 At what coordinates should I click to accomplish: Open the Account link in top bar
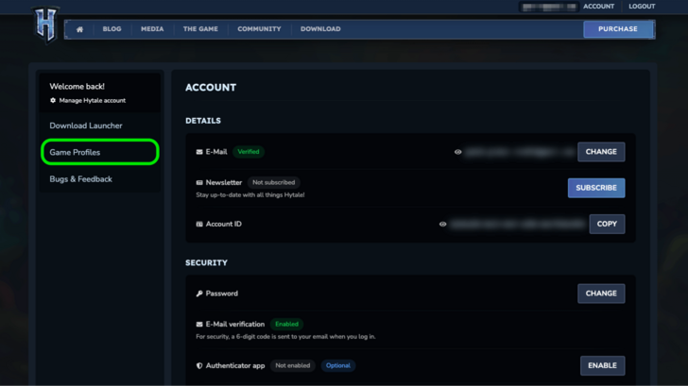coord(598,7)
